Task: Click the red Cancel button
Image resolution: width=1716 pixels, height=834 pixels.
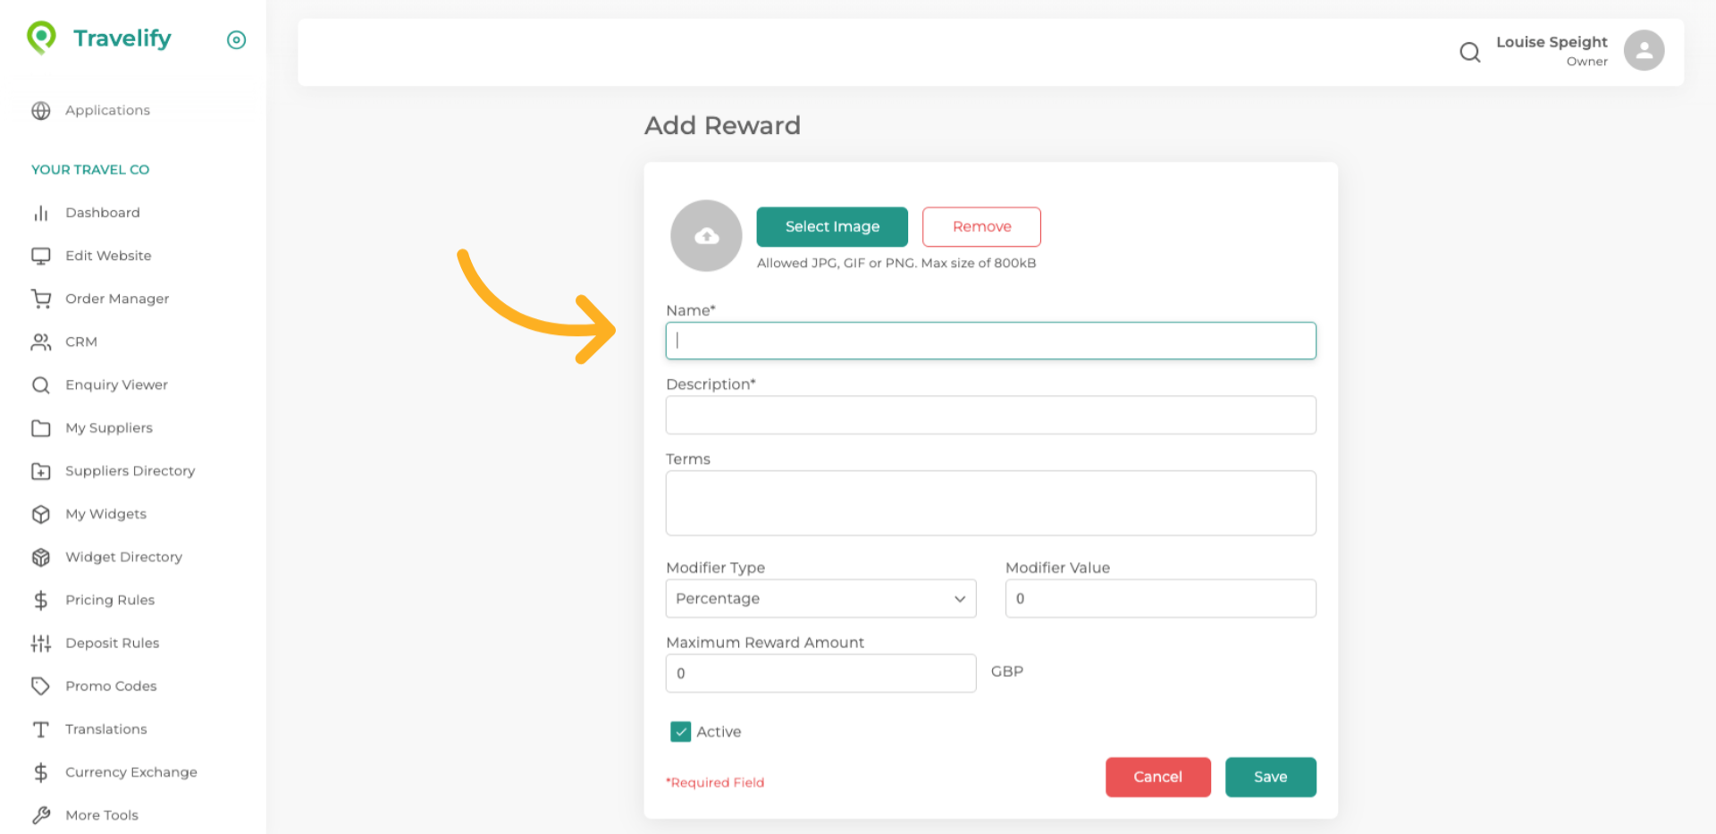Action: (1157, 777)
